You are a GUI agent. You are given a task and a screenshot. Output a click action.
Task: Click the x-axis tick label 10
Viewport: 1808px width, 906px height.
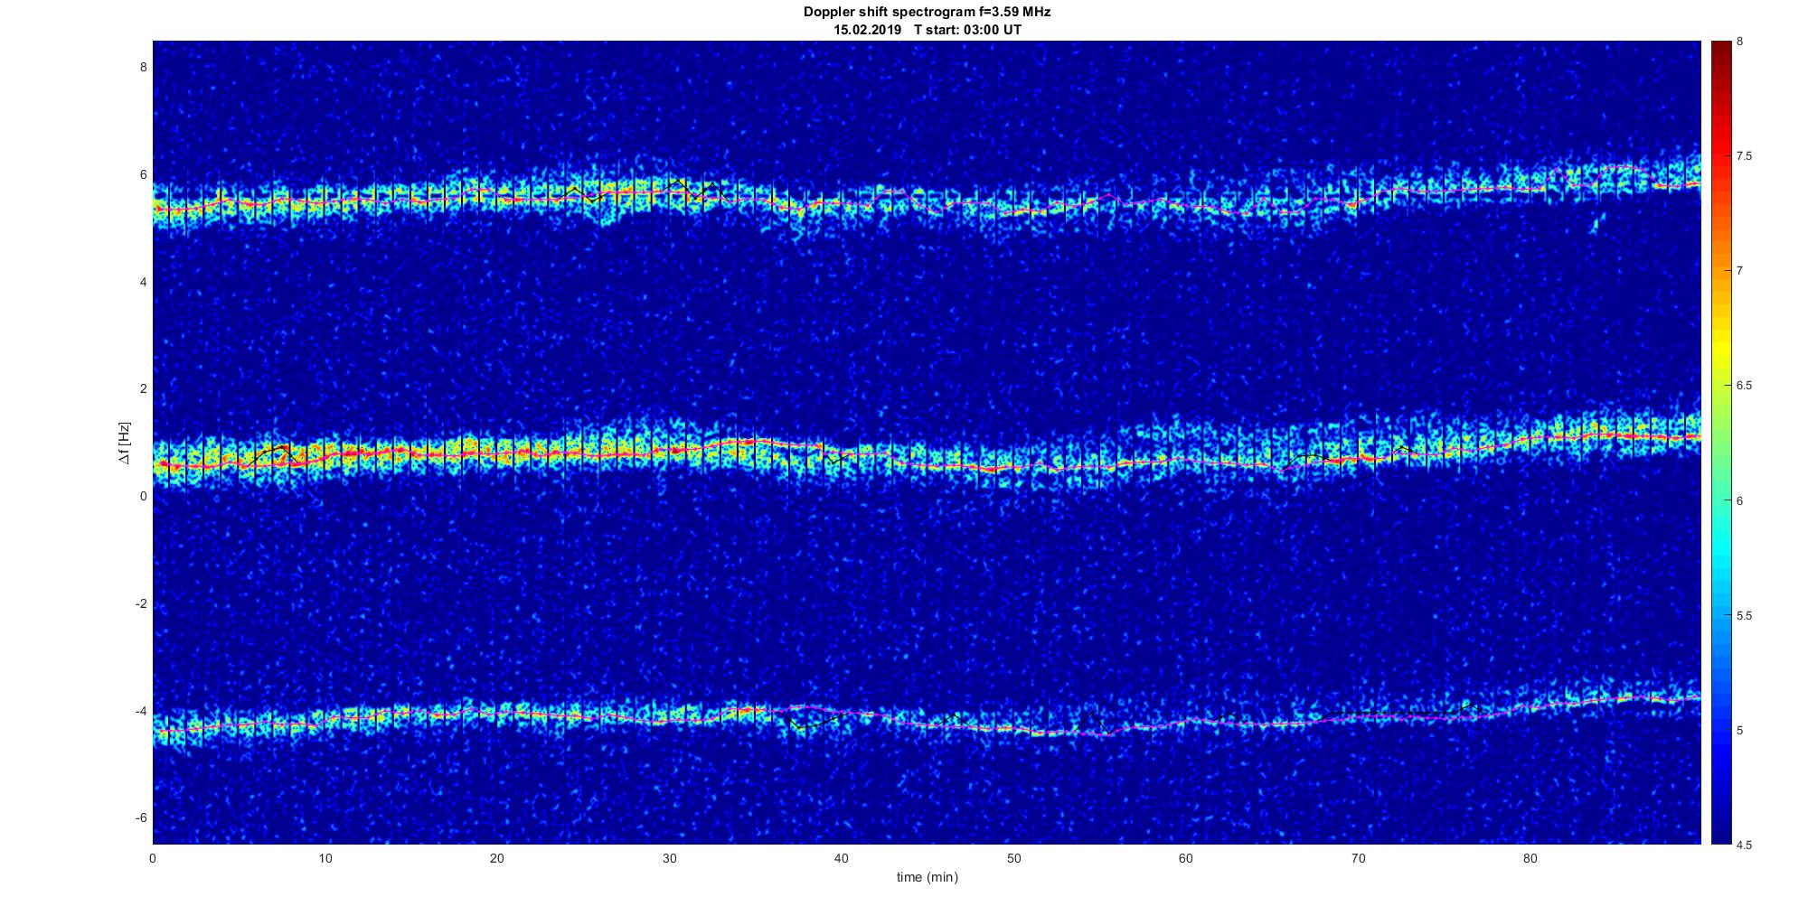(325, 858)
